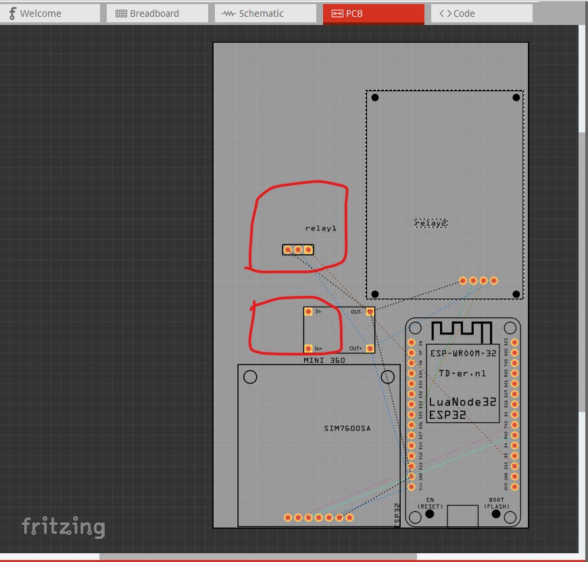588x562 pixels.
Task: Click the ESP32 D14 pin pad
Action: (x=412, y=445)
